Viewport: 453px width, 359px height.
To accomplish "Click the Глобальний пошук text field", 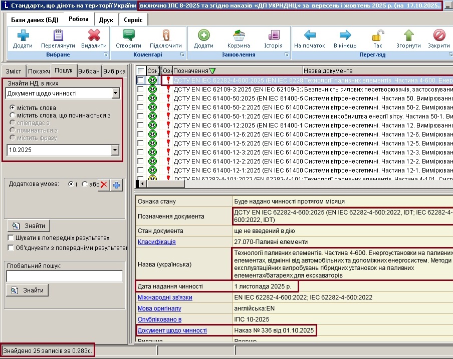I will [x=64, y=276].
